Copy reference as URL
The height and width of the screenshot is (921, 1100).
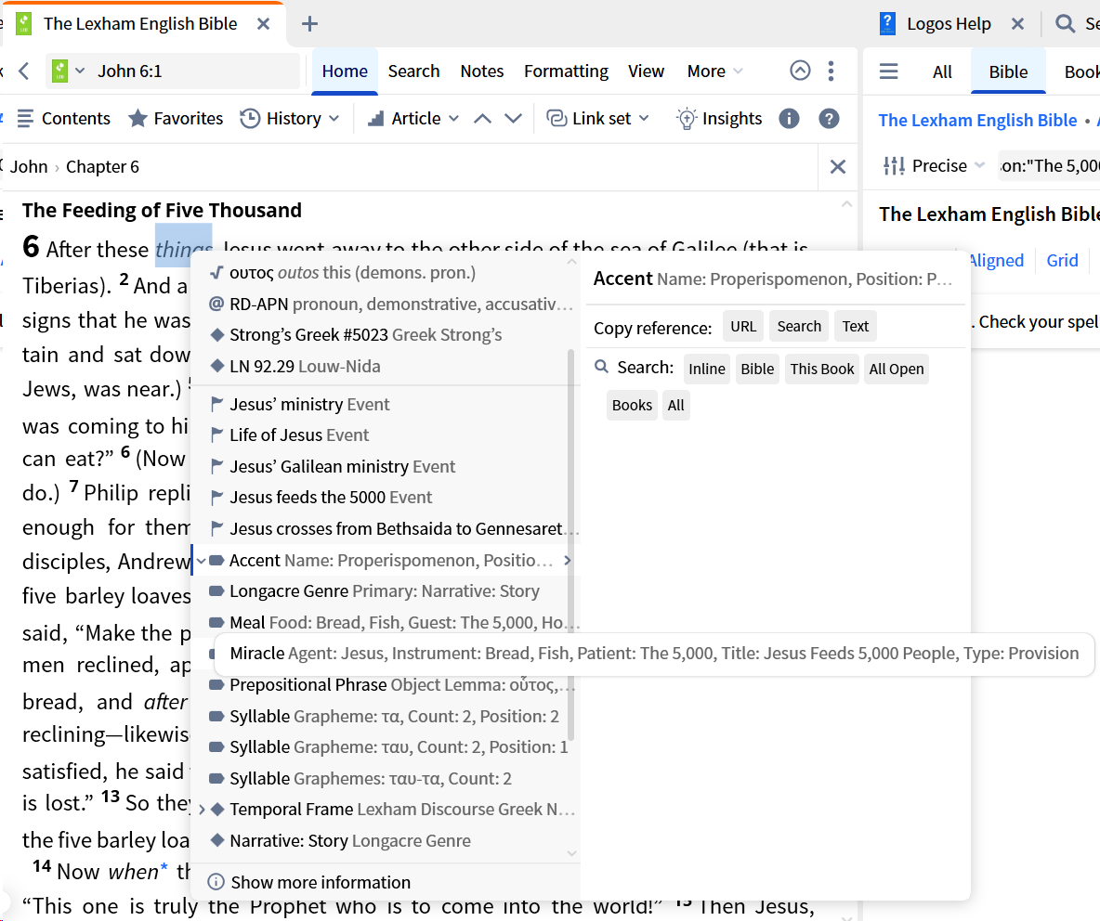[743, 327]
